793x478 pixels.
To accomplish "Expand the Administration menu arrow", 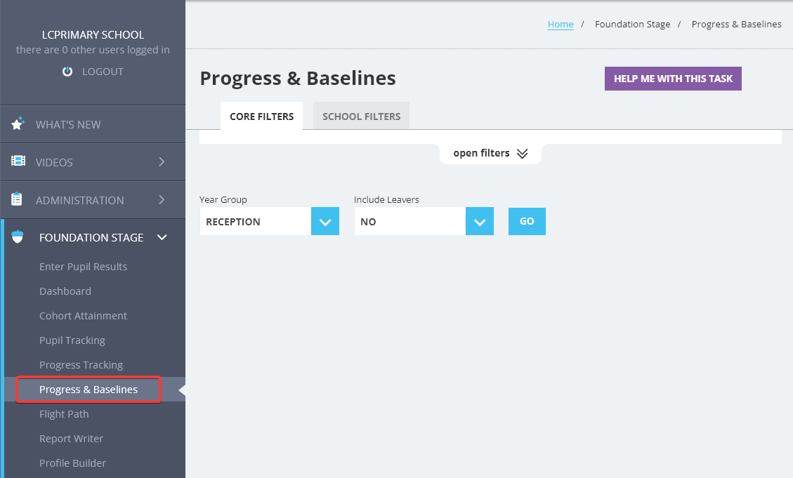I will 162,199.
